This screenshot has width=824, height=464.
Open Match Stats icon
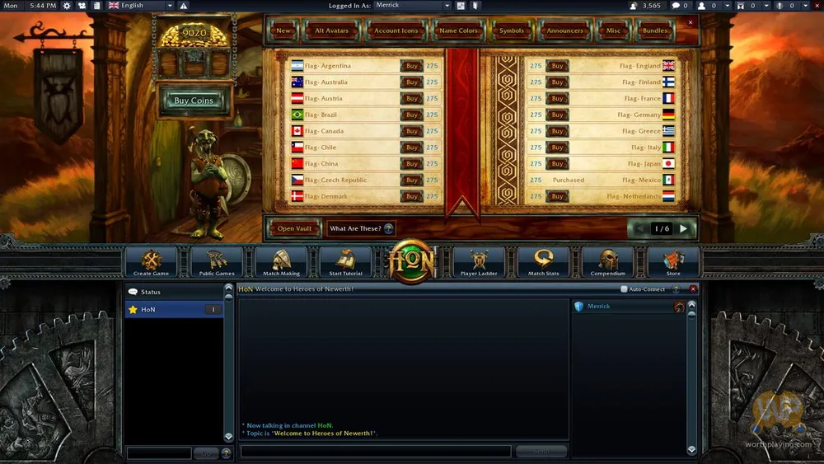click(x=543, y=262)
